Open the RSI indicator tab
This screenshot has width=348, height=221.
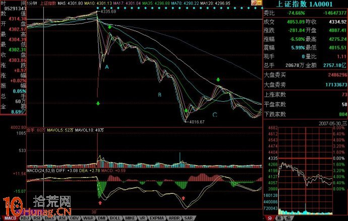coord(37,218)
